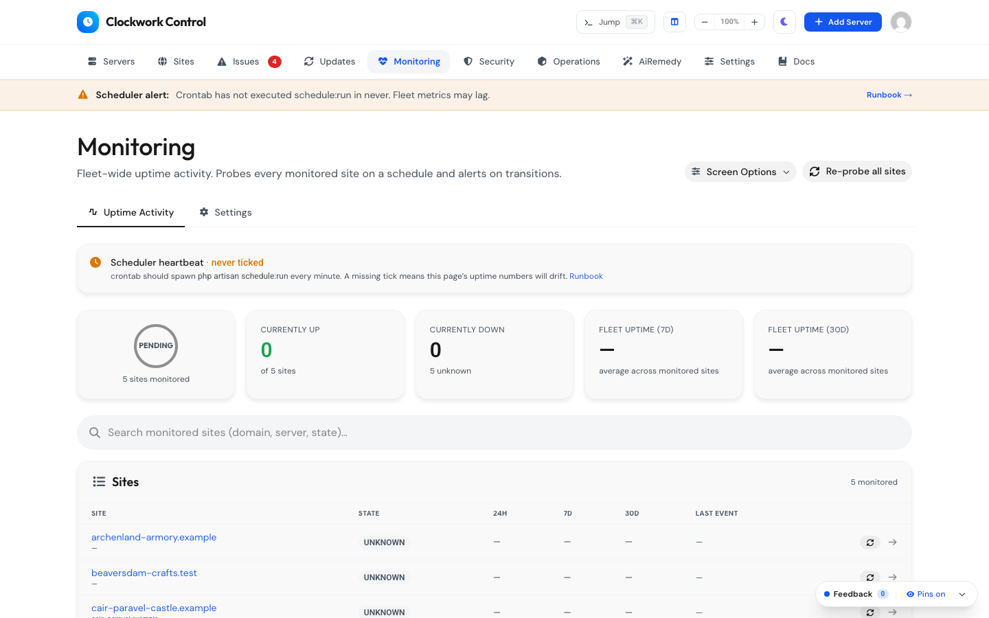Open the Operations section

(x=569, y=62)
